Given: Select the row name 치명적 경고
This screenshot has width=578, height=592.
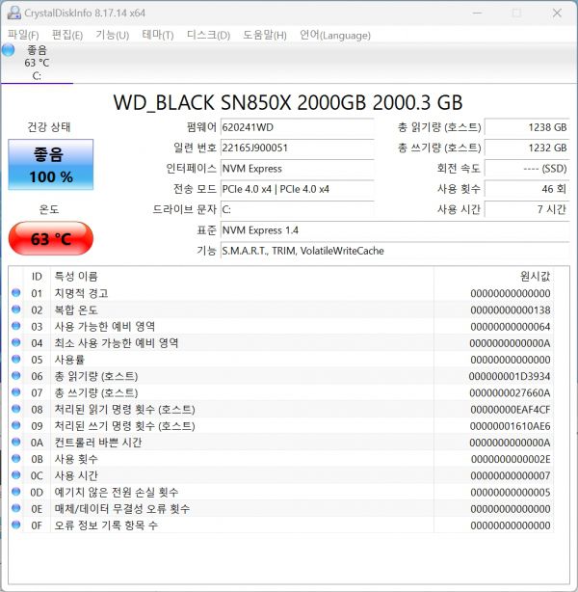Looking at the screenshot, I should coord(82,293).
